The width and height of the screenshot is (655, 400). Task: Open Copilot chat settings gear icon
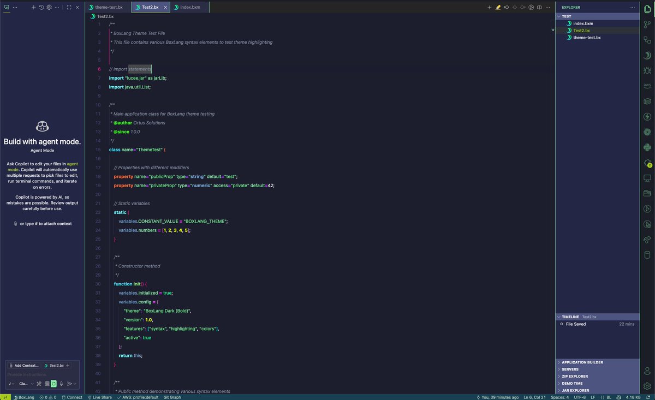pyautogui.click(x=49, y=8)
